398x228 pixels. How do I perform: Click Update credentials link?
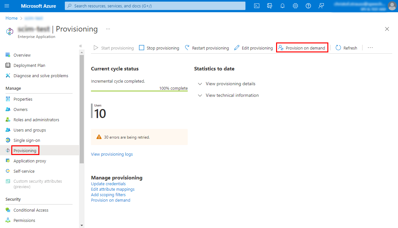[x=108, y=184]
